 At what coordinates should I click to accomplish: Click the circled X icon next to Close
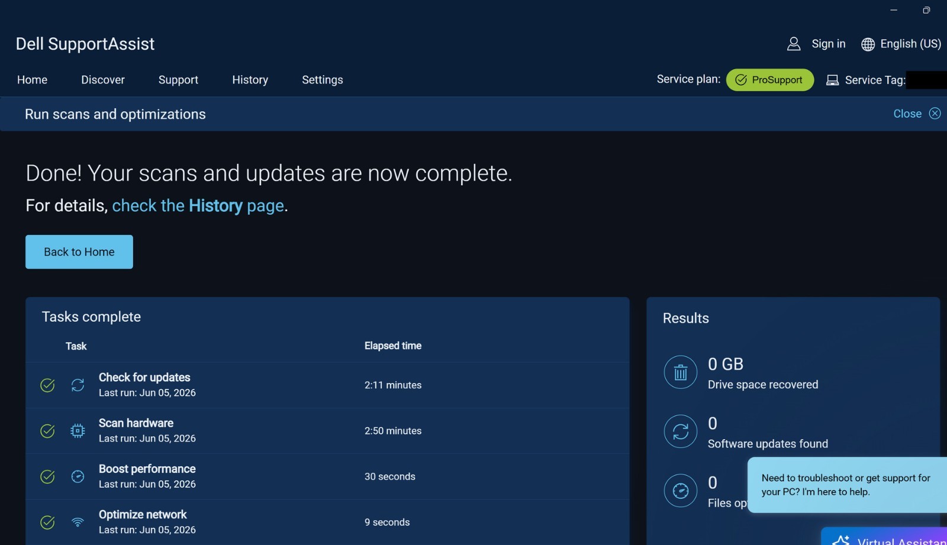point(935,113)
